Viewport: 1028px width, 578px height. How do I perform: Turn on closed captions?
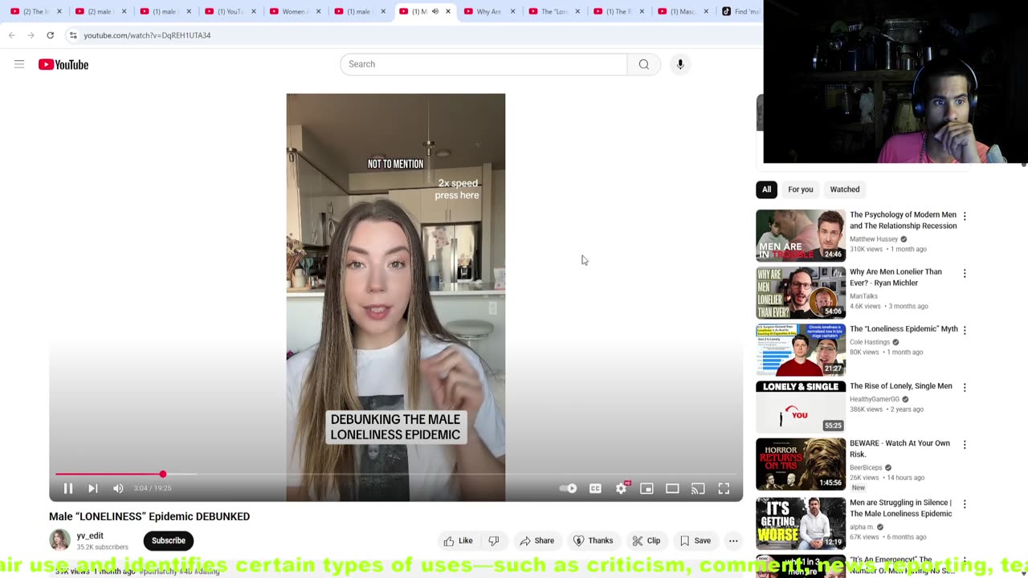tap(595, 488)
